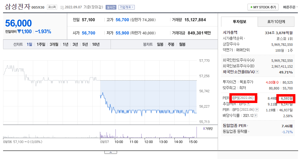
Task: Click the 목표주가 value 80,525
Action: [287, 82]
